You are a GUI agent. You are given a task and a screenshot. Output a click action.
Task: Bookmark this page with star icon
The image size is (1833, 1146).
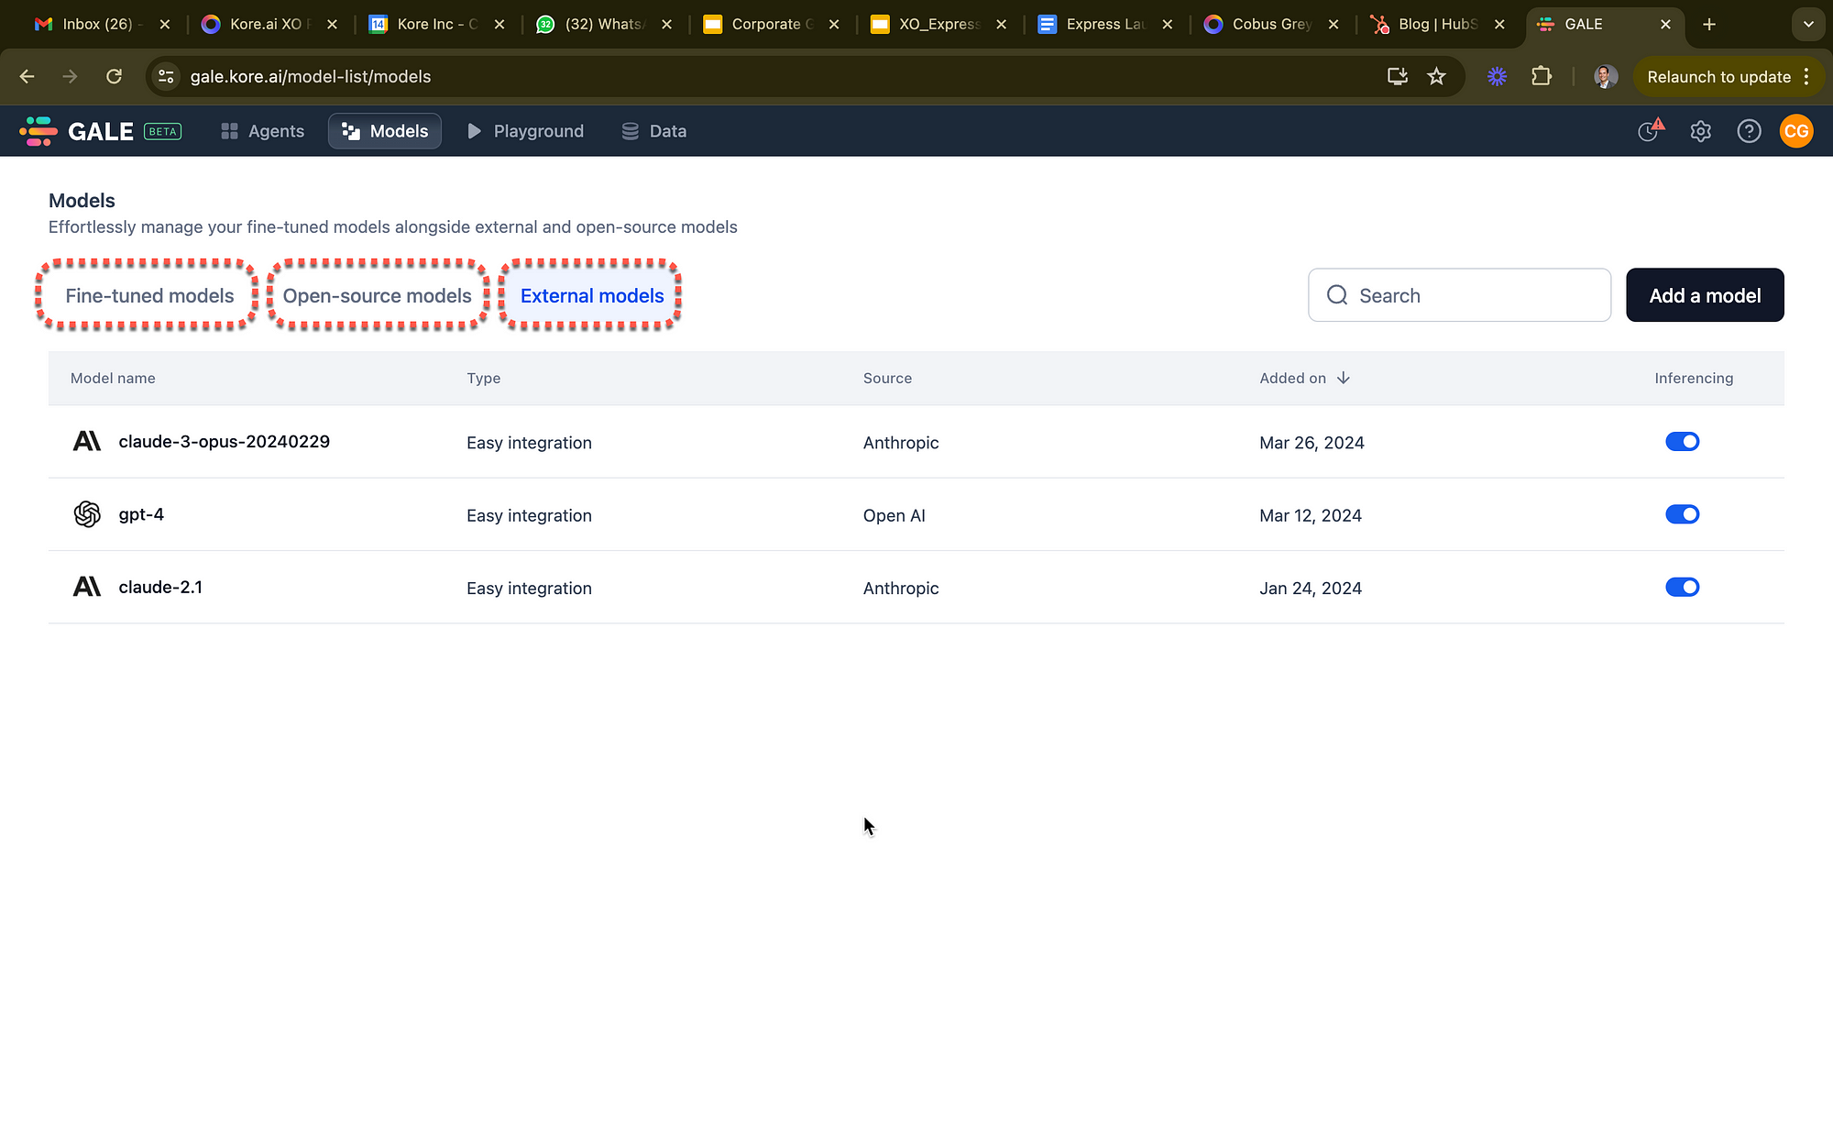point(1436,77)
